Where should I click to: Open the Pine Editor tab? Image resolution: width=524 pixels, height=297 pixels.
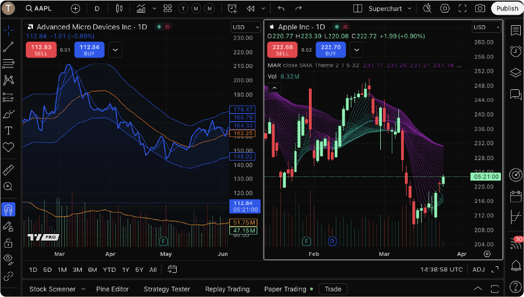coord(112,289)
